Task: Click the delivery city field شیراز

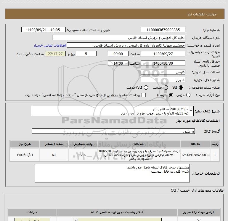Action: (163, 80)
